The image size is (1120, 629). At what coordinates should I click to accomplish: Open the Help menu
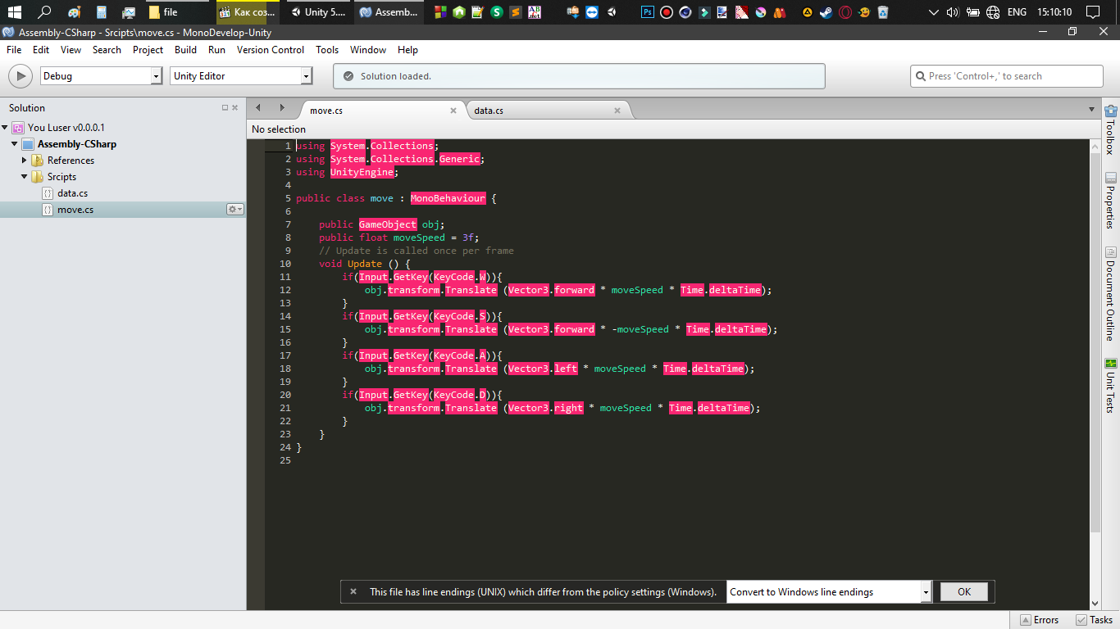pyautogui.click(x=407, y=50)
